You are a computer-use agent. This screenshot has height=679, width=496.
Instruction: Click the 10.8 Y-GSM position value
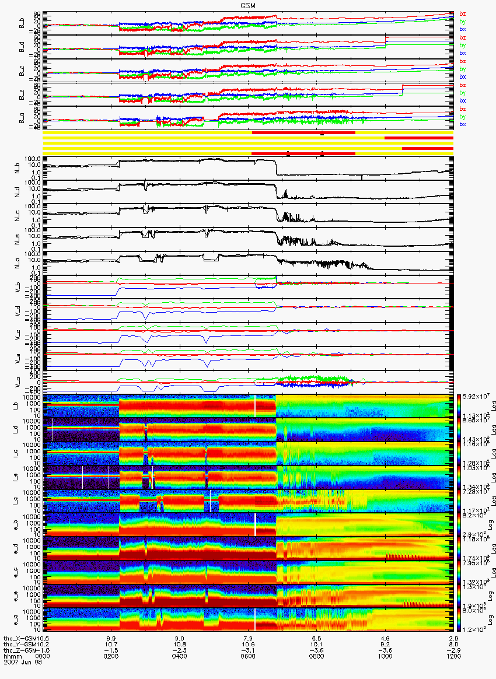coord(179,645)
